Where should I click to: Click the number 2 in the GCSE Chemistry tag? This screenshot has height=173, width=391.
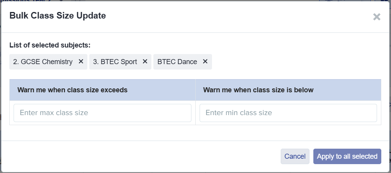tap(15, 62)
